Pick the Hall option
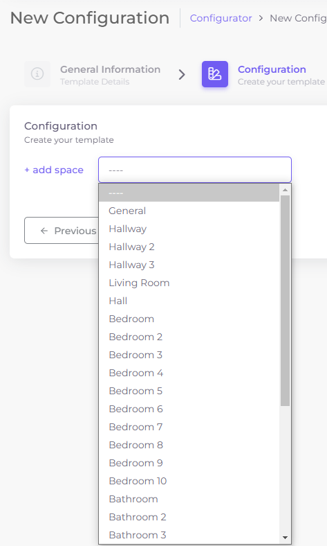327x546 pixels. coord(189,301)
